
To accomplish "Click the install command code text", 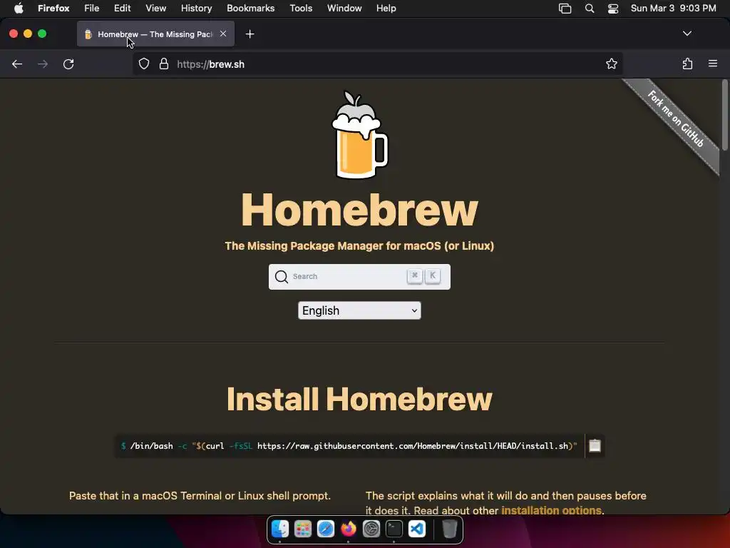I will [x=349, y=446].
